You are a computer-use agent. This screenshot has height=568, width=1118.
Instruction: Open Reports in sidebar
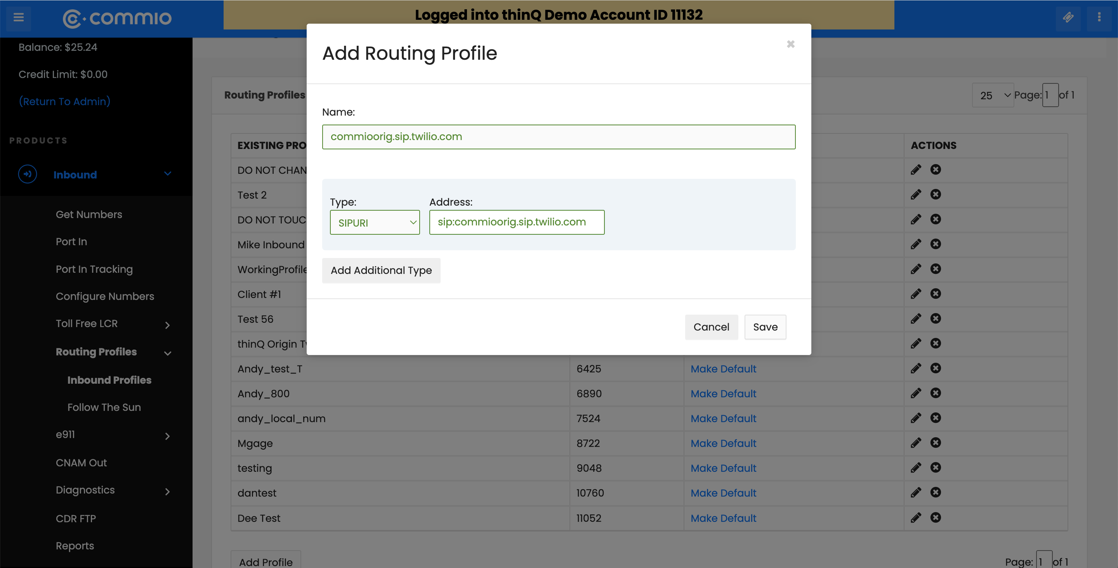[75, 546]
